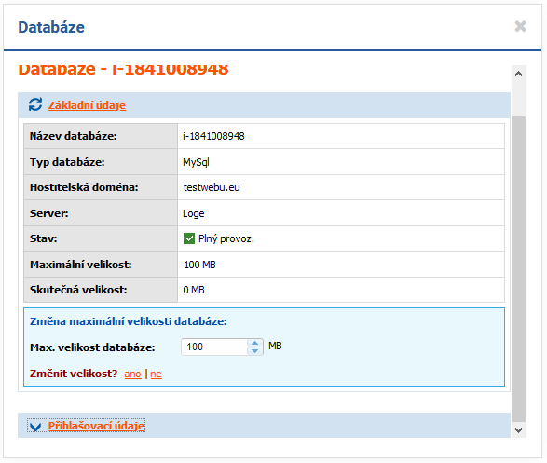Increase max database size with up arrow
This screenshot has height=463, width=547.
pyautogui.click(x=255, y=343)
